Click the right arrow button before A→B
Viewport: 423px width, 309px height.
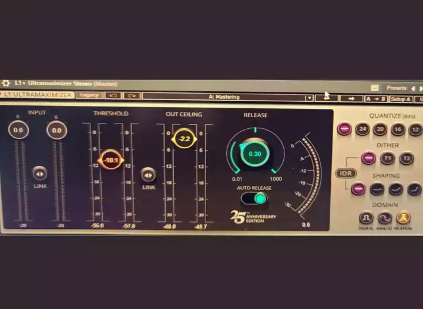point(351,99)
